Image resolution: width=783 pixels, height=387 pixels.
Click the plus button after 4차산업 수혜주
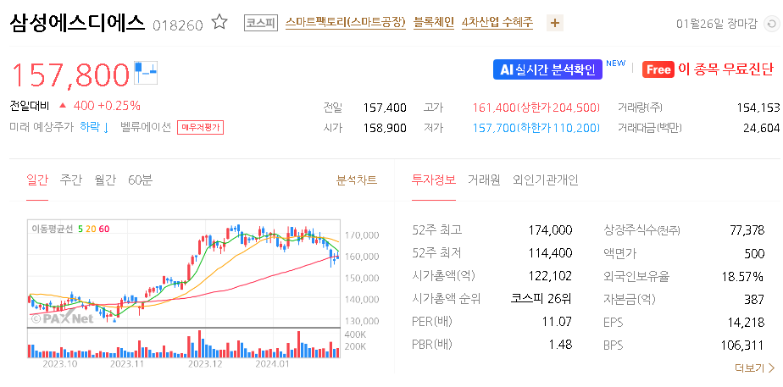(555, 23)
